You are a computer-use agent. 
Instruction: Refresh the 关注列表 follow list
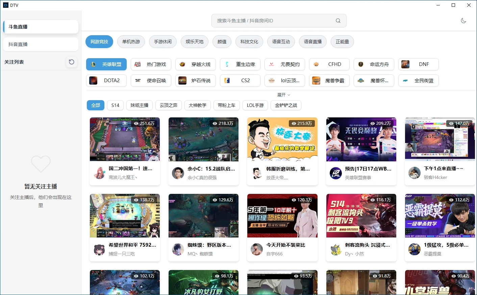[71, 62]
